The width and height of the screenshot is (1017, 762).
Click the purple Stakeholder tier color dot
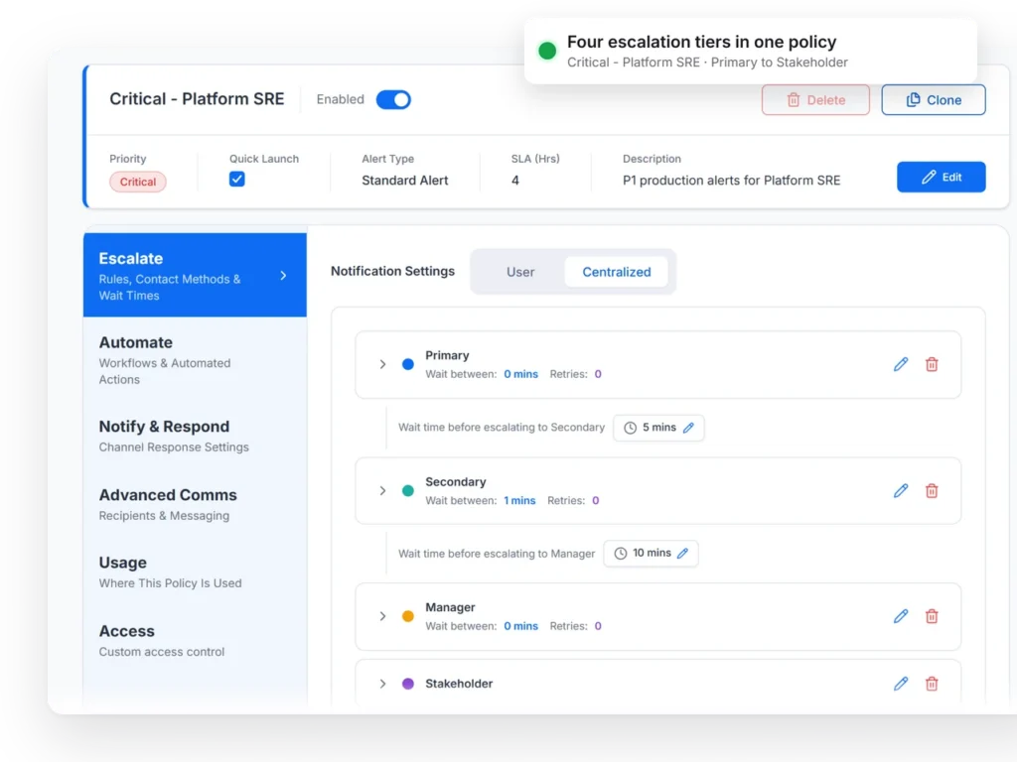pos(408,684)
